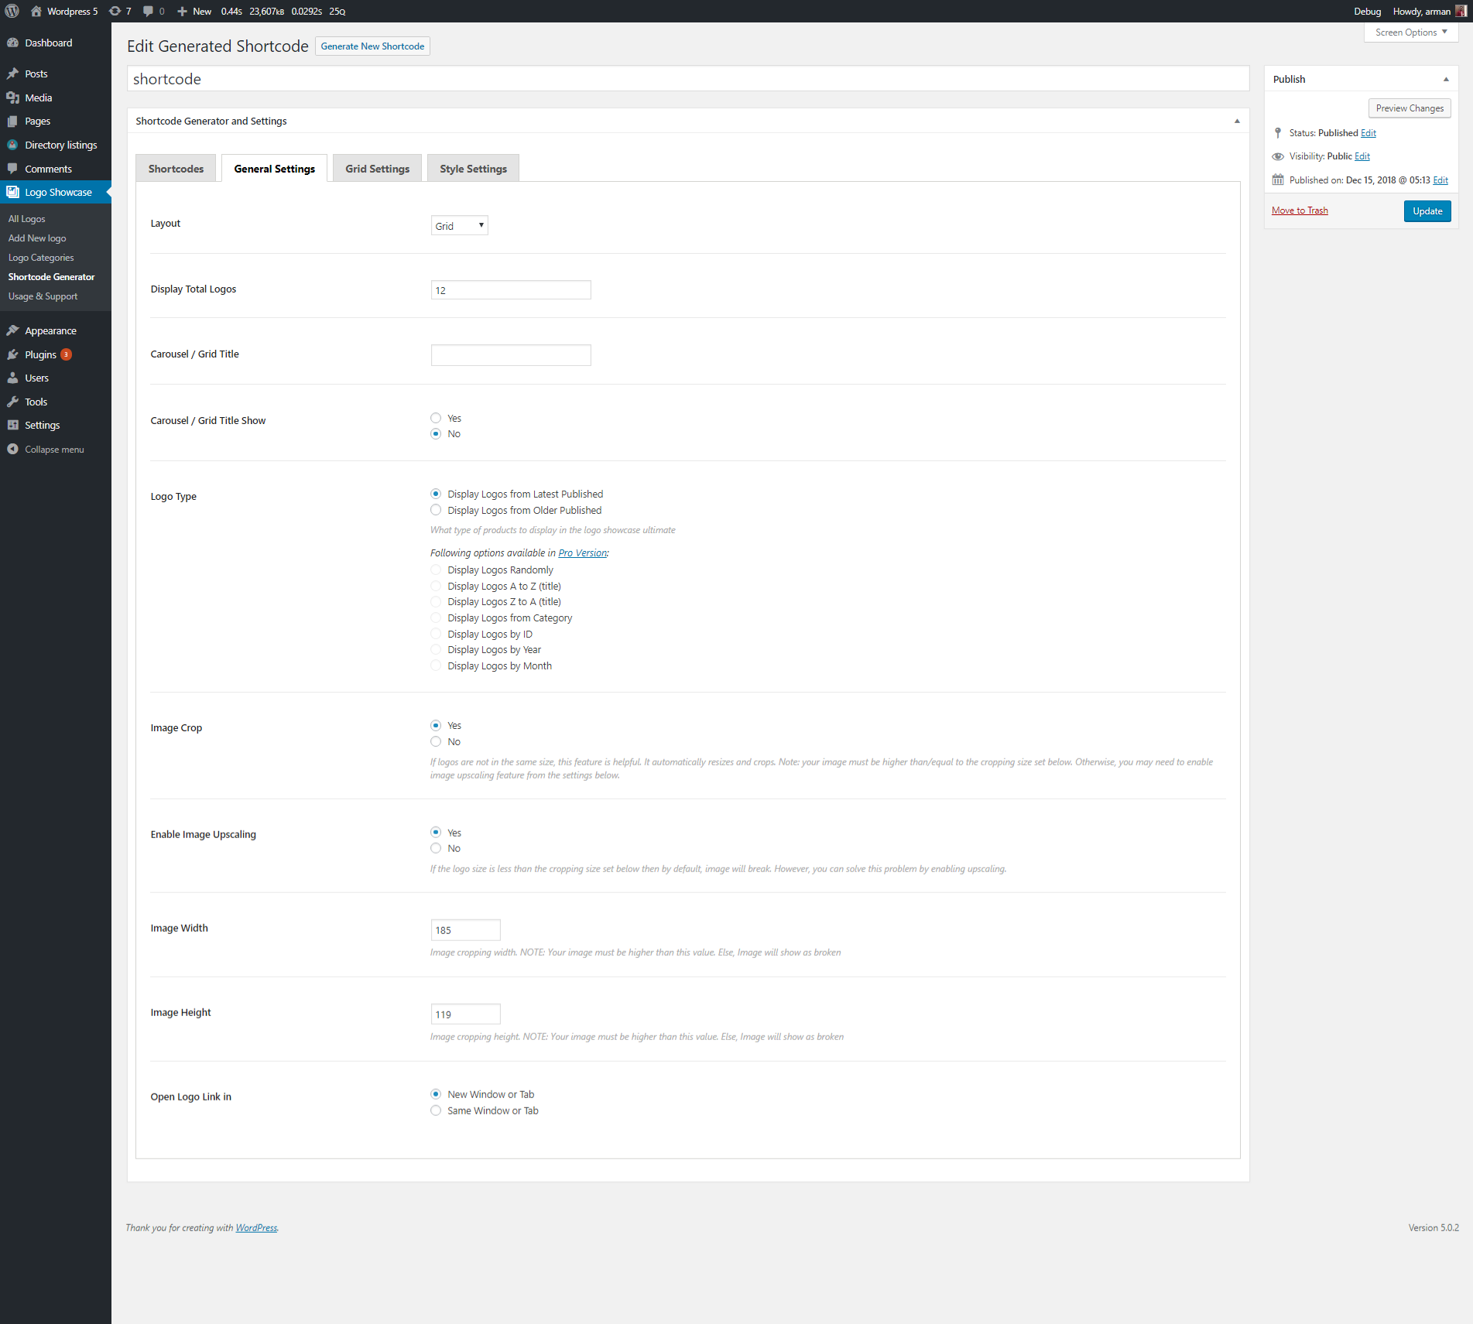Click the blue Update button
This screenshot has height=1324, width=1473.
1427,211
